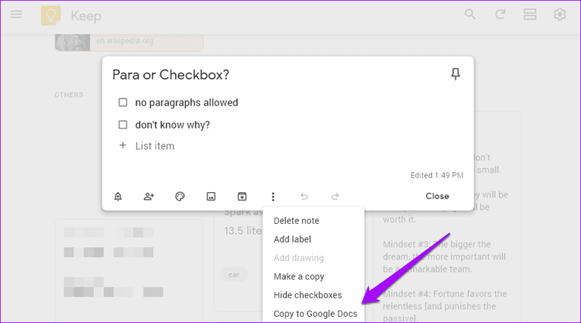Archive the note
The width and height of the screenshot is (581, 323).
pos(242,196)
